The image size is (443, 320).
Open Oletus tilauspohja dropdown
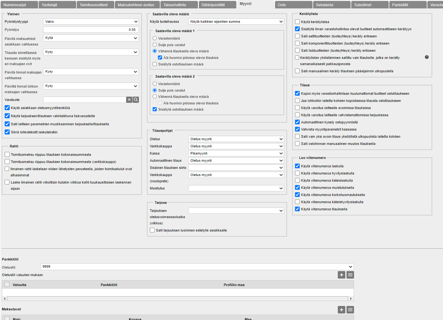coord(236,139)
